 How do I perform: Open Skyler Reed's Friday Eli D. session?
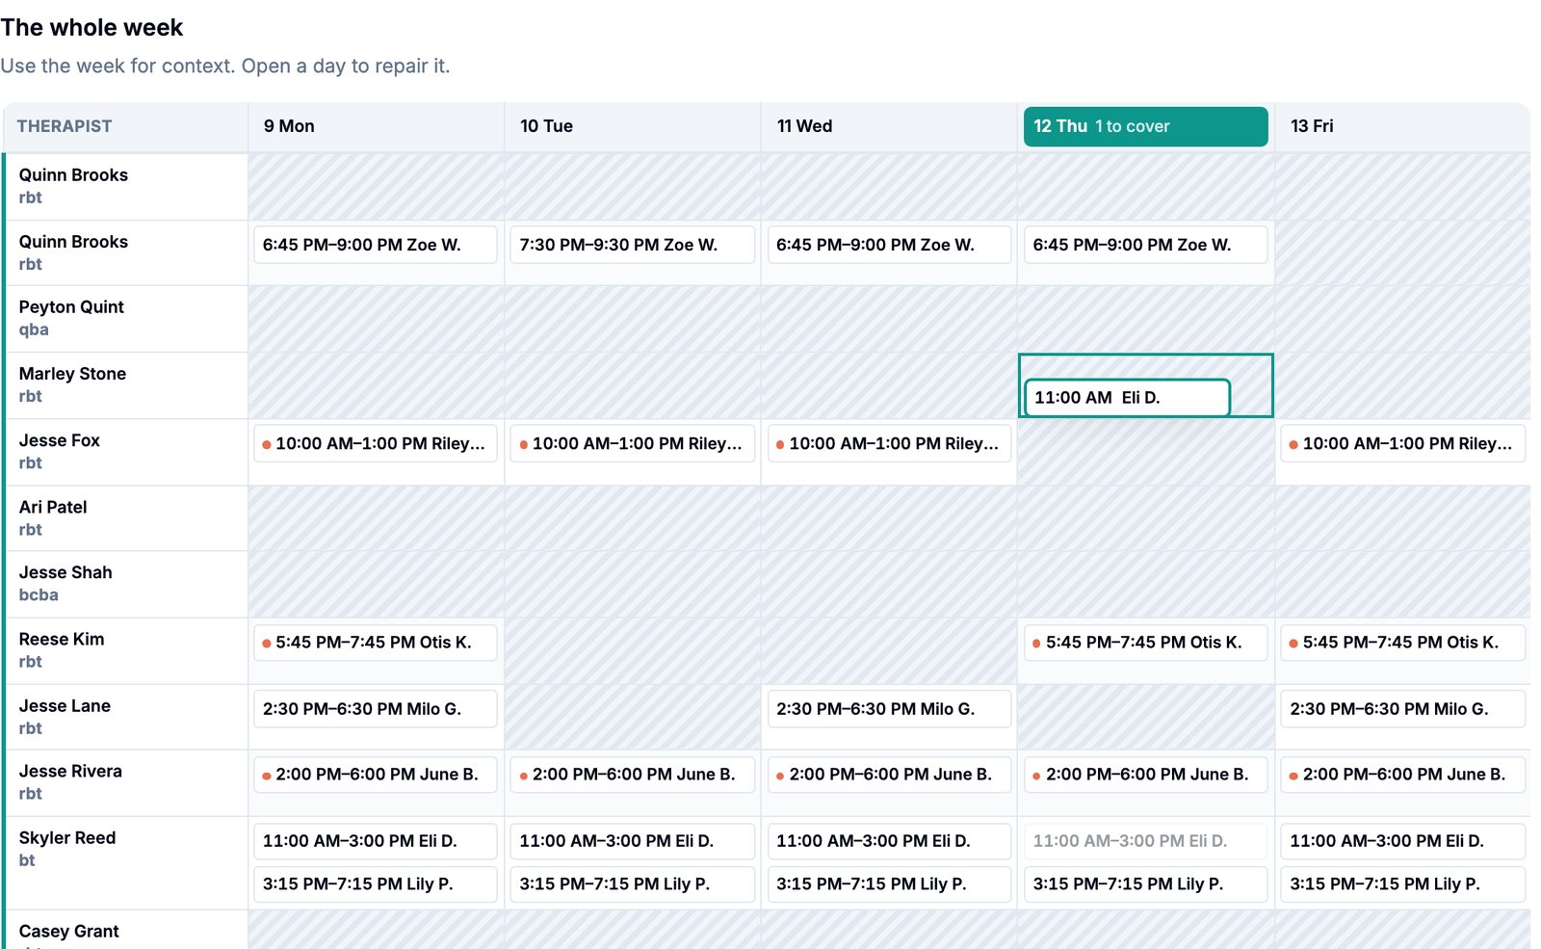tap(1402, 841)
